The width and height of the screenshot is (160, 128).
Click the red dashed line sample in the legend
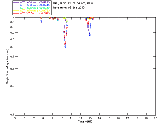(x=16, y=13)
